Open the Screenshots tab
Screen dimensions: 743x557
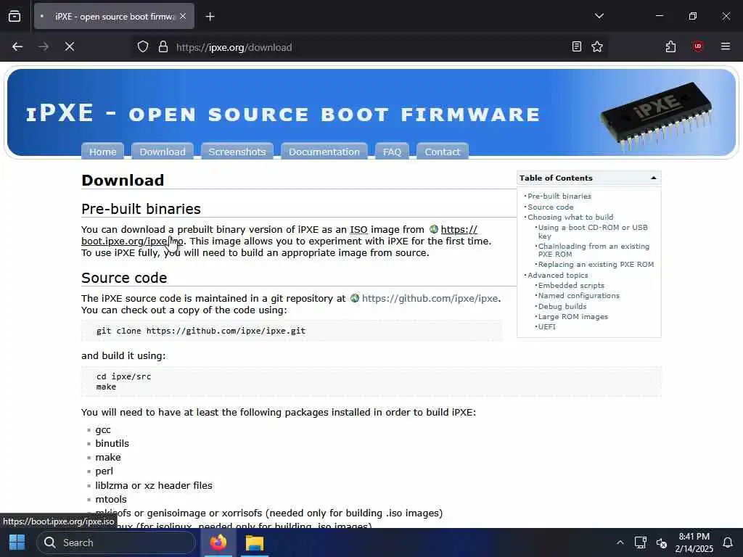coord(237,152)
